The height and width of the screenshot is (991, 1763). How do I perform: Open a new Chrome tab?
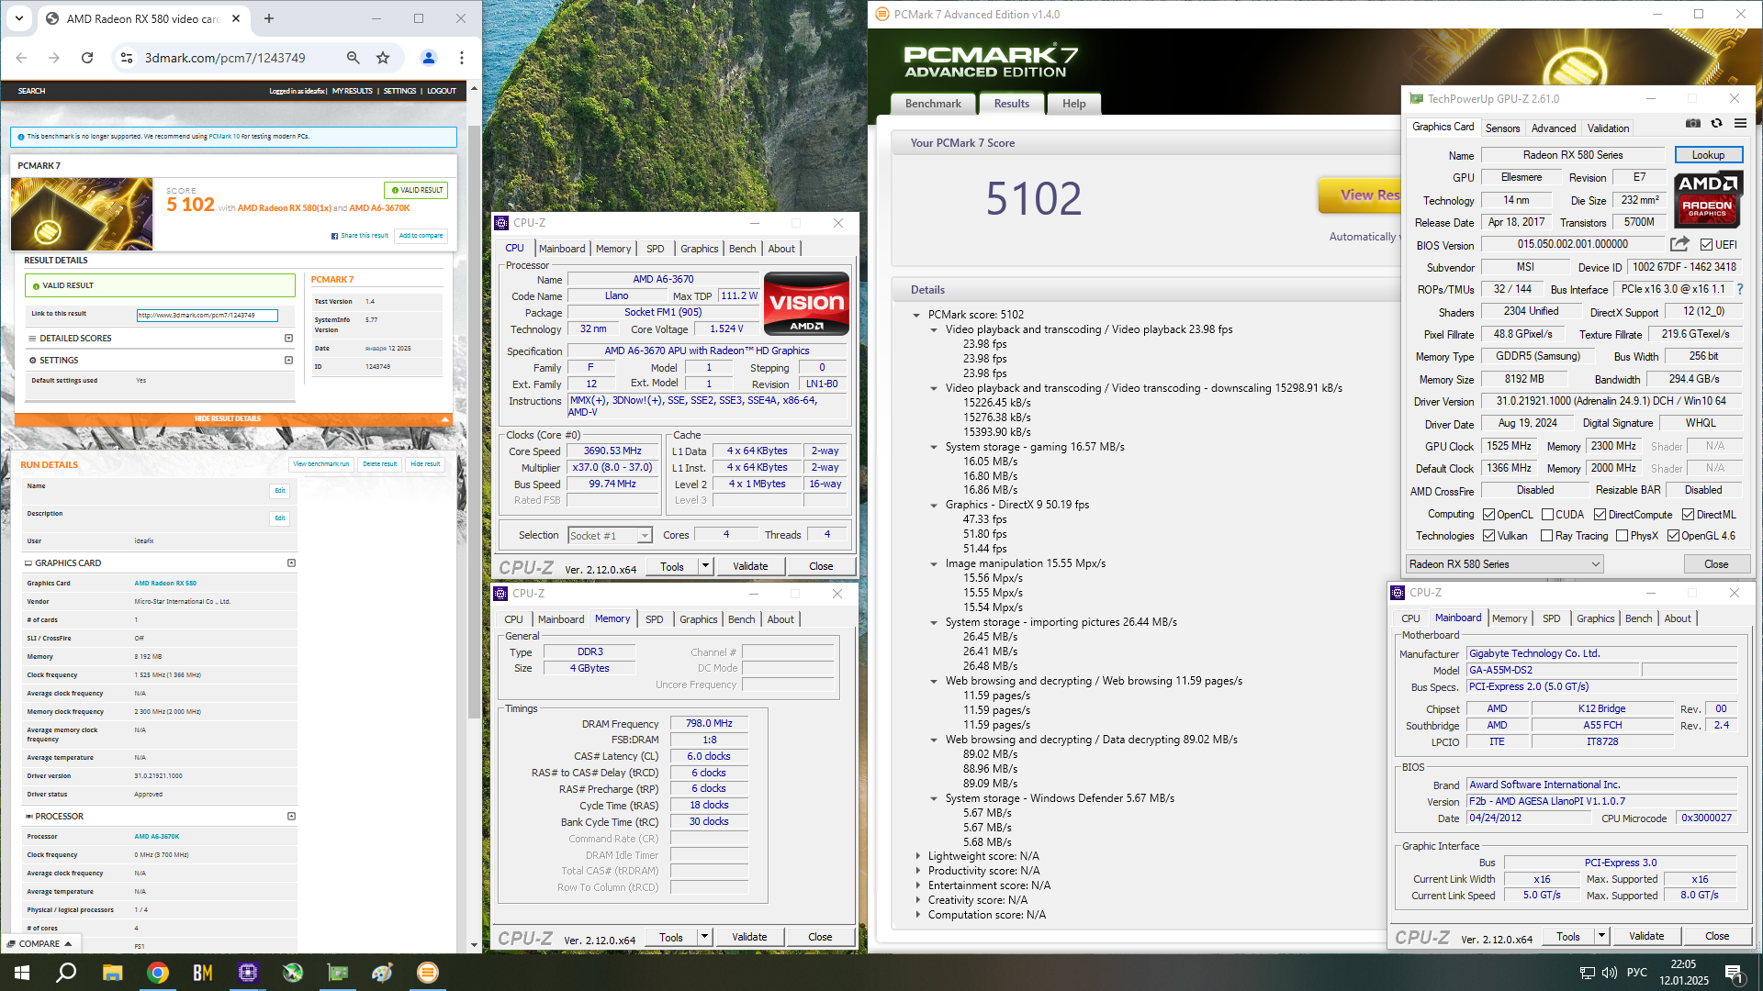click(269, 18)
